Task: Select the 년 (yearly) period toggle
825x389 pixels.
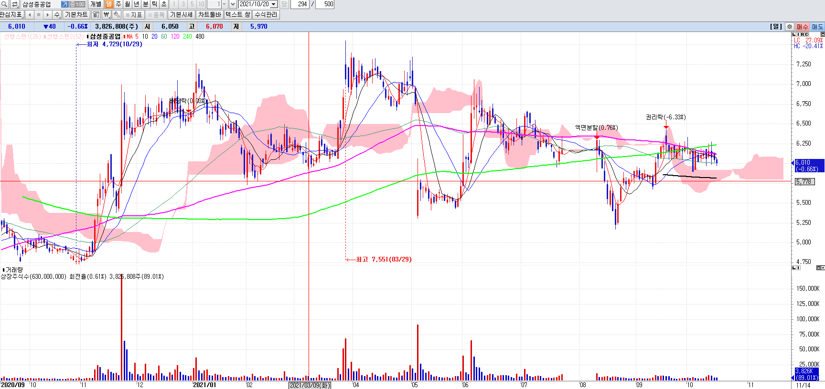Action: coord(136,4)
